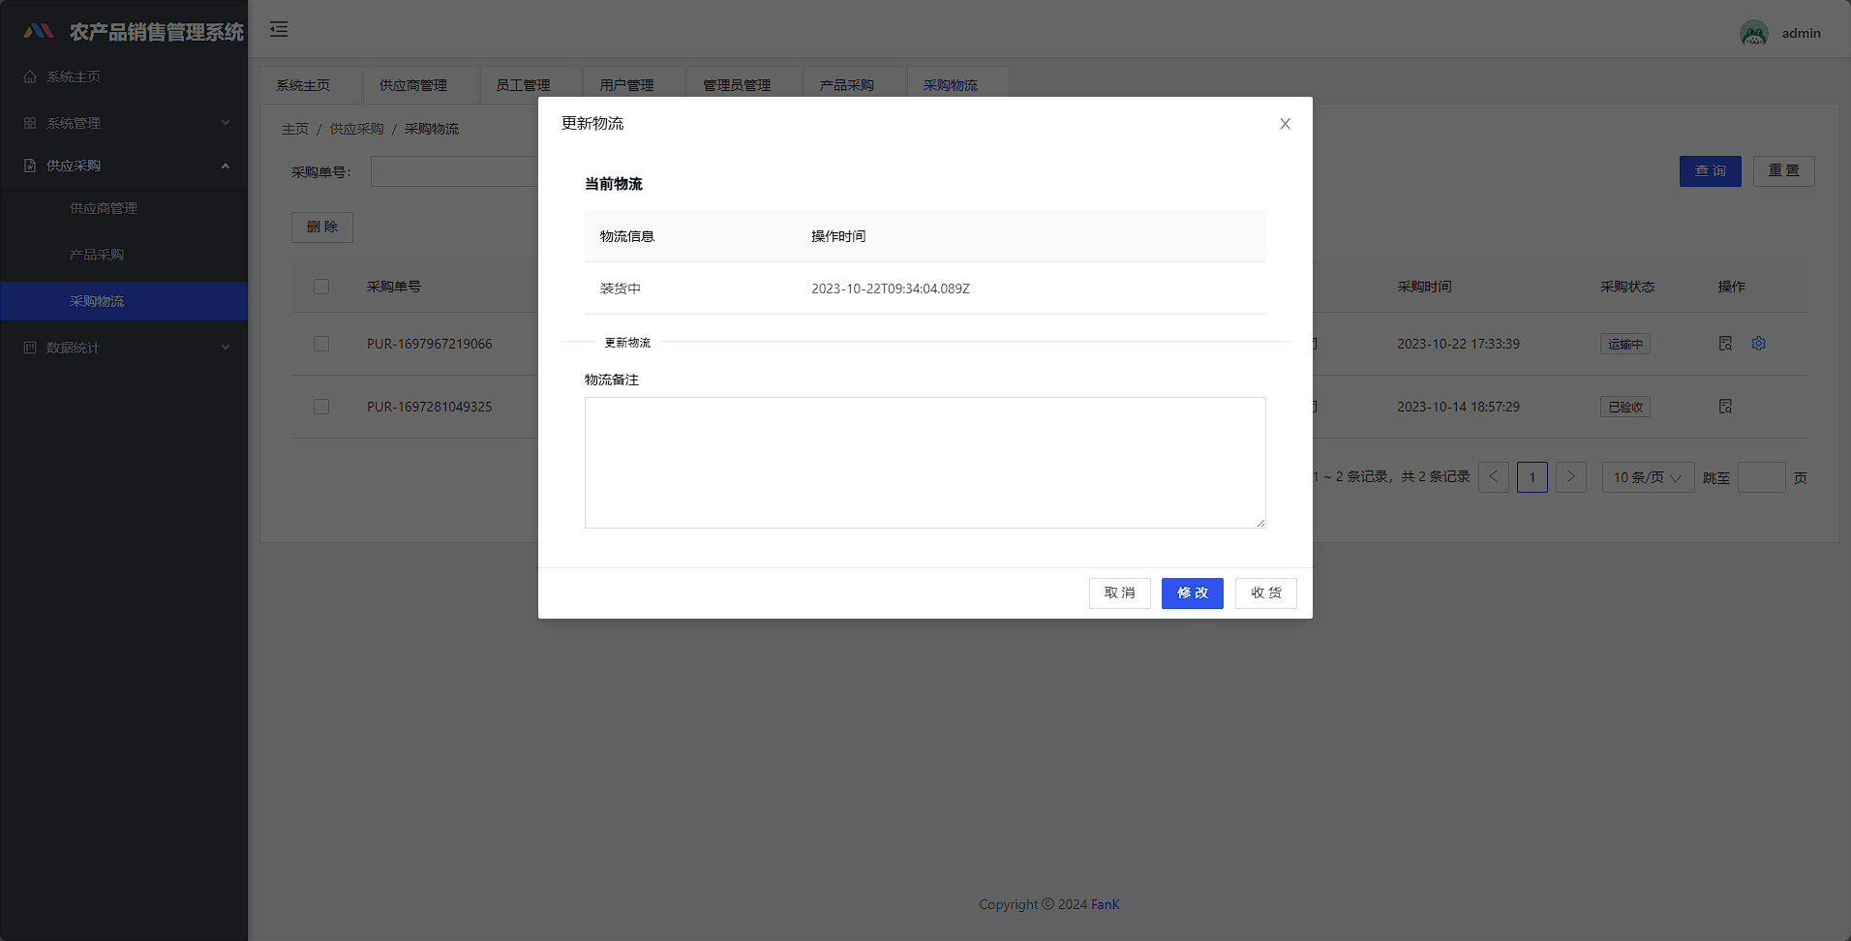Click the 系统管理 grid icon
This screenshot has height=941, width=1851.
coord(30,123)
